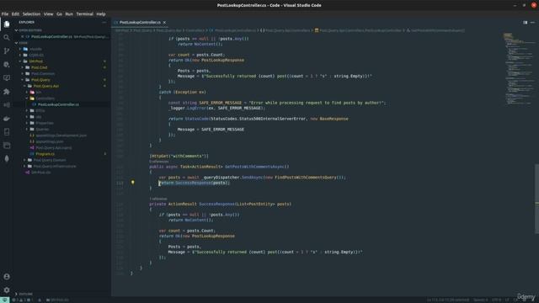Open the Explorer view in activity bar

[x=7, y=24]
